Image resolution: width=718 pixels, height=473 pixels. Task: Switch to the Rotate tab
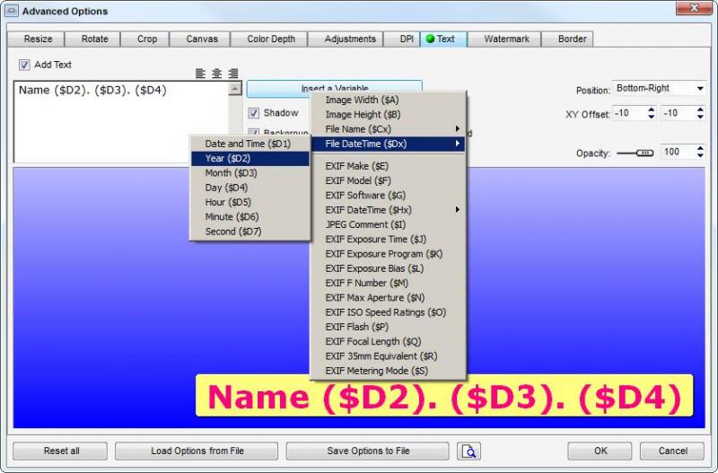[94, 39]
